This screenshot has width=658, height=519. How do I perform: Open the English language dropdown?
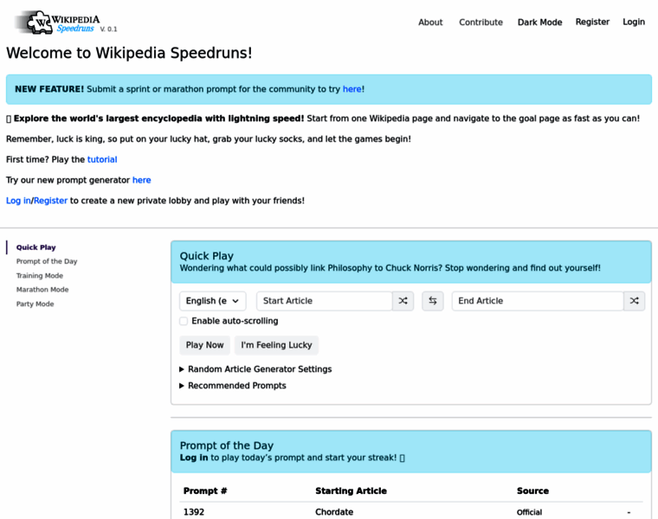(213, 301)
